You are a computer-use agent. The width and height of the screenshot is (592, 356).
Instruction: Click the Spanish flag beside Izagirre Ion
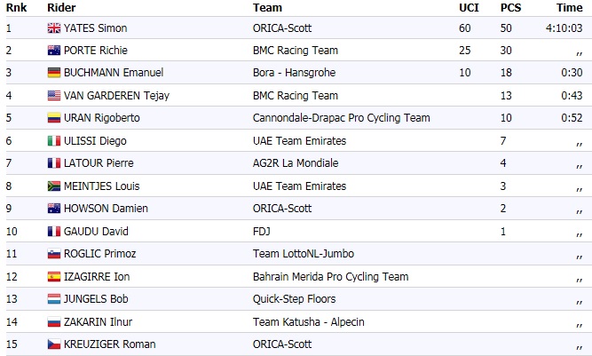pyautogui.click(x=52, y=277)
